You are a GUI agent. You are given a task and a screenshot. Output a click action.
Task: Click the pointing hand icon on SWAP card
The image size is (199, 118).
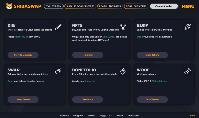coord(58,71)
